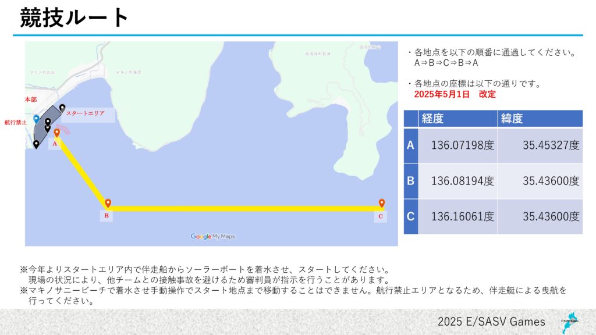Select the blue pin beside 航行禁止 label
The image size is (596, 335).
(36, 119)
